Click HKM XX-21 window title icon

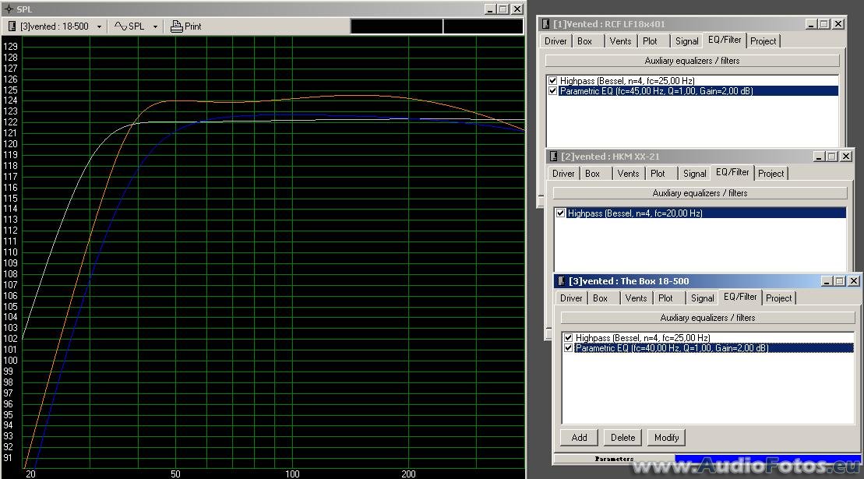point(554,157)
